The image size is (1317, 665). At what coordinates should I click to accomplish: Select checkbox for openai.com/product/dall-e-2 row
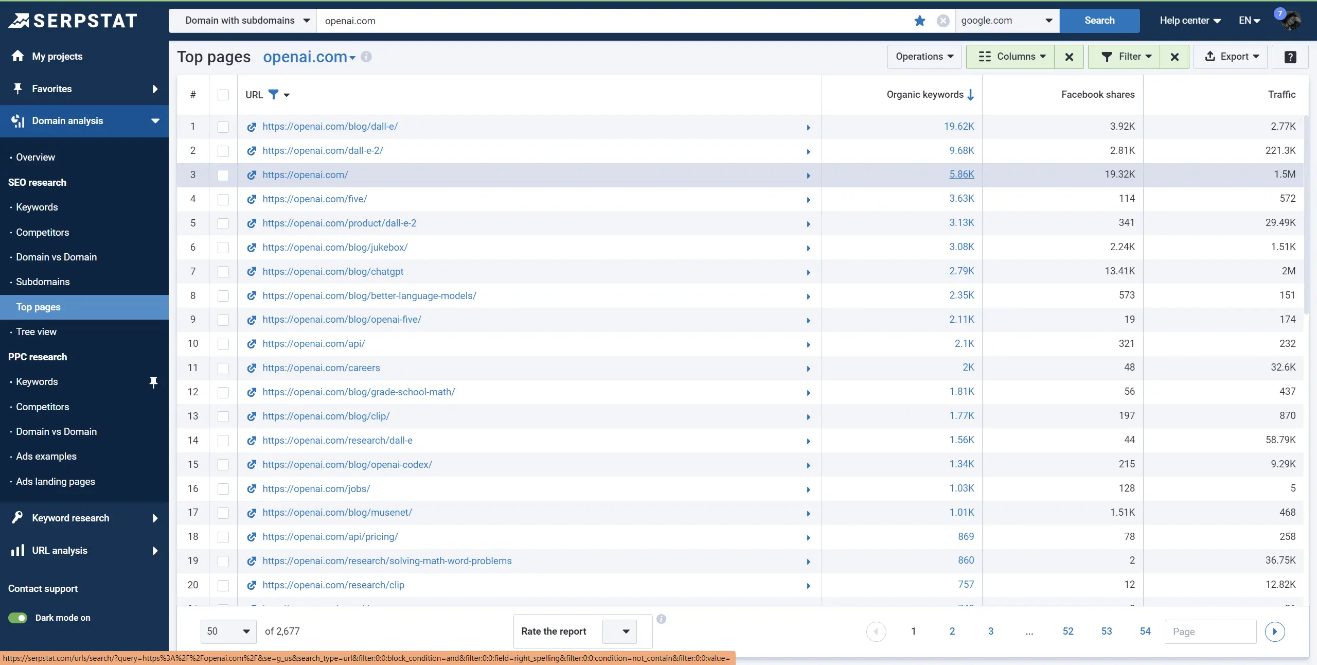pos(223,223)
